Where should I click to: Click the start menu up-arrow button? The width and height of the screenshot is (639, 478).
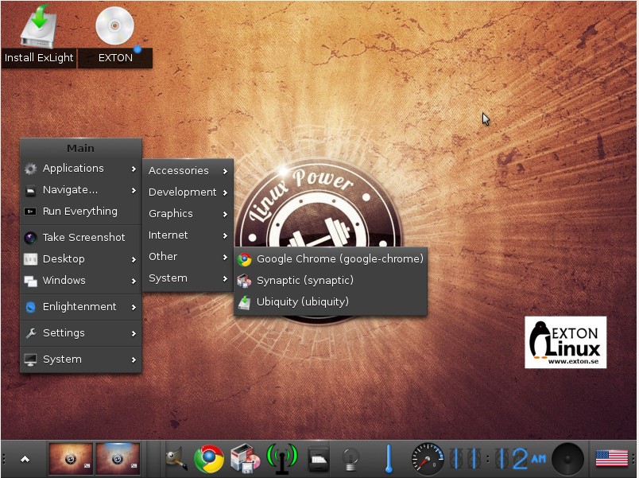point(25,460)
